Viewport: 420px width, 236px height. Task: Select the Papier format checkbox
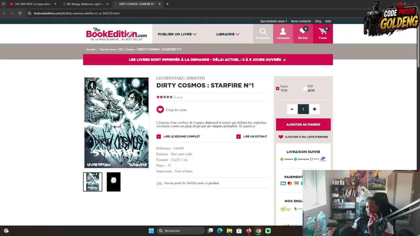click(278, 88)
